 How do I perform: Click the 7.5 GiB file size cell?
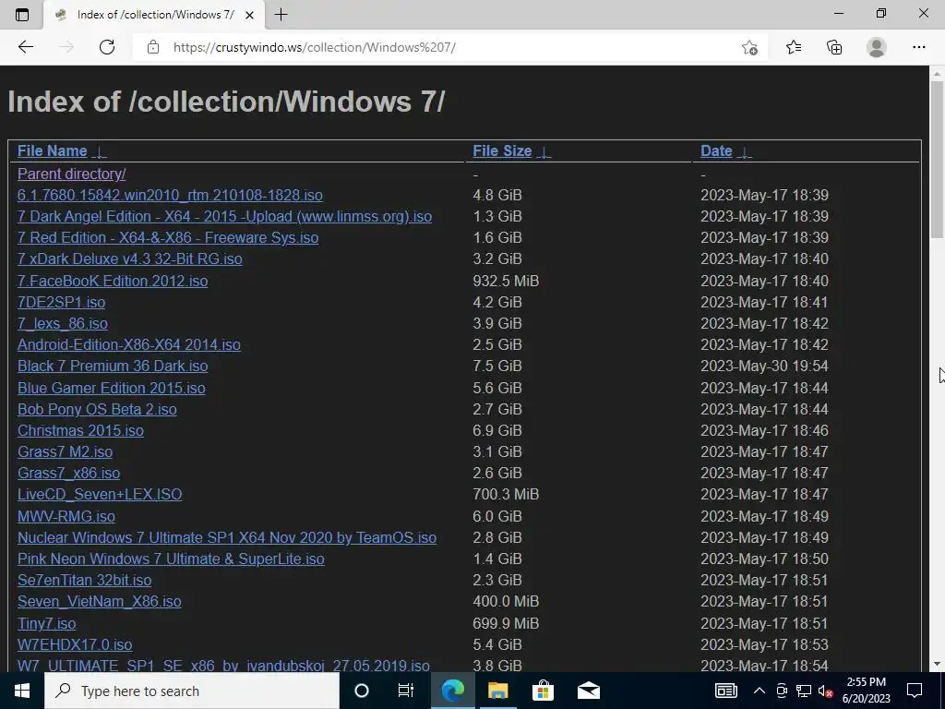(x=497, y=366)
